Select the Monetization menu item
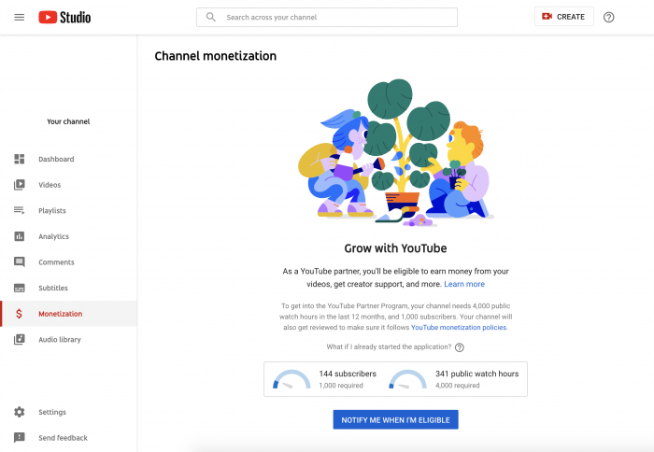Viewport: 654px width, 452px height. (60, 314)
